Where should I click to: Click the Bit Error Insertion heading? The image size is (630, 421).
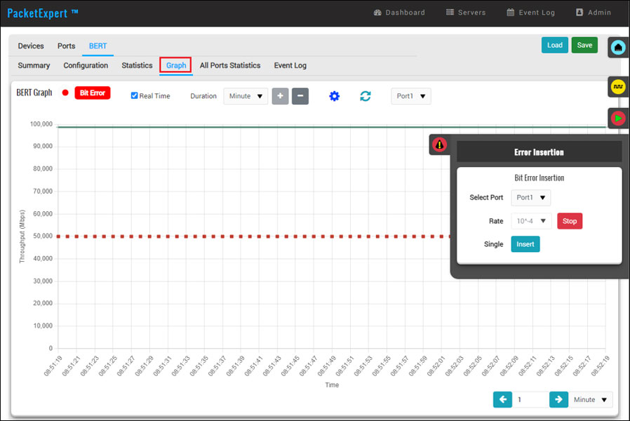[539, 178]
